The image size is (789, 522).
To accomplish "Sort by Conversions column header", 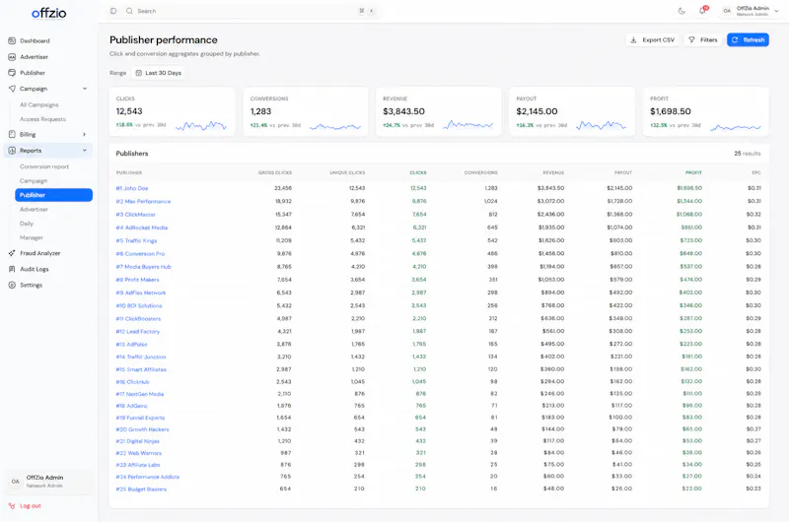I will (480, 172).
